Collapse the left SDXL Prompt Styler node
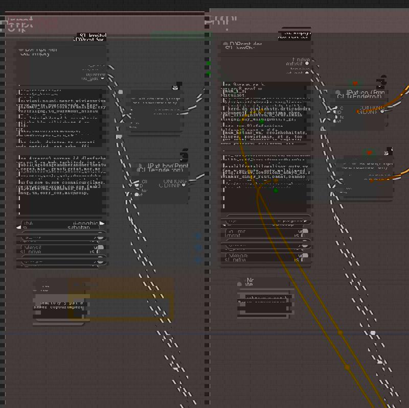 click(x=21, y=50)
